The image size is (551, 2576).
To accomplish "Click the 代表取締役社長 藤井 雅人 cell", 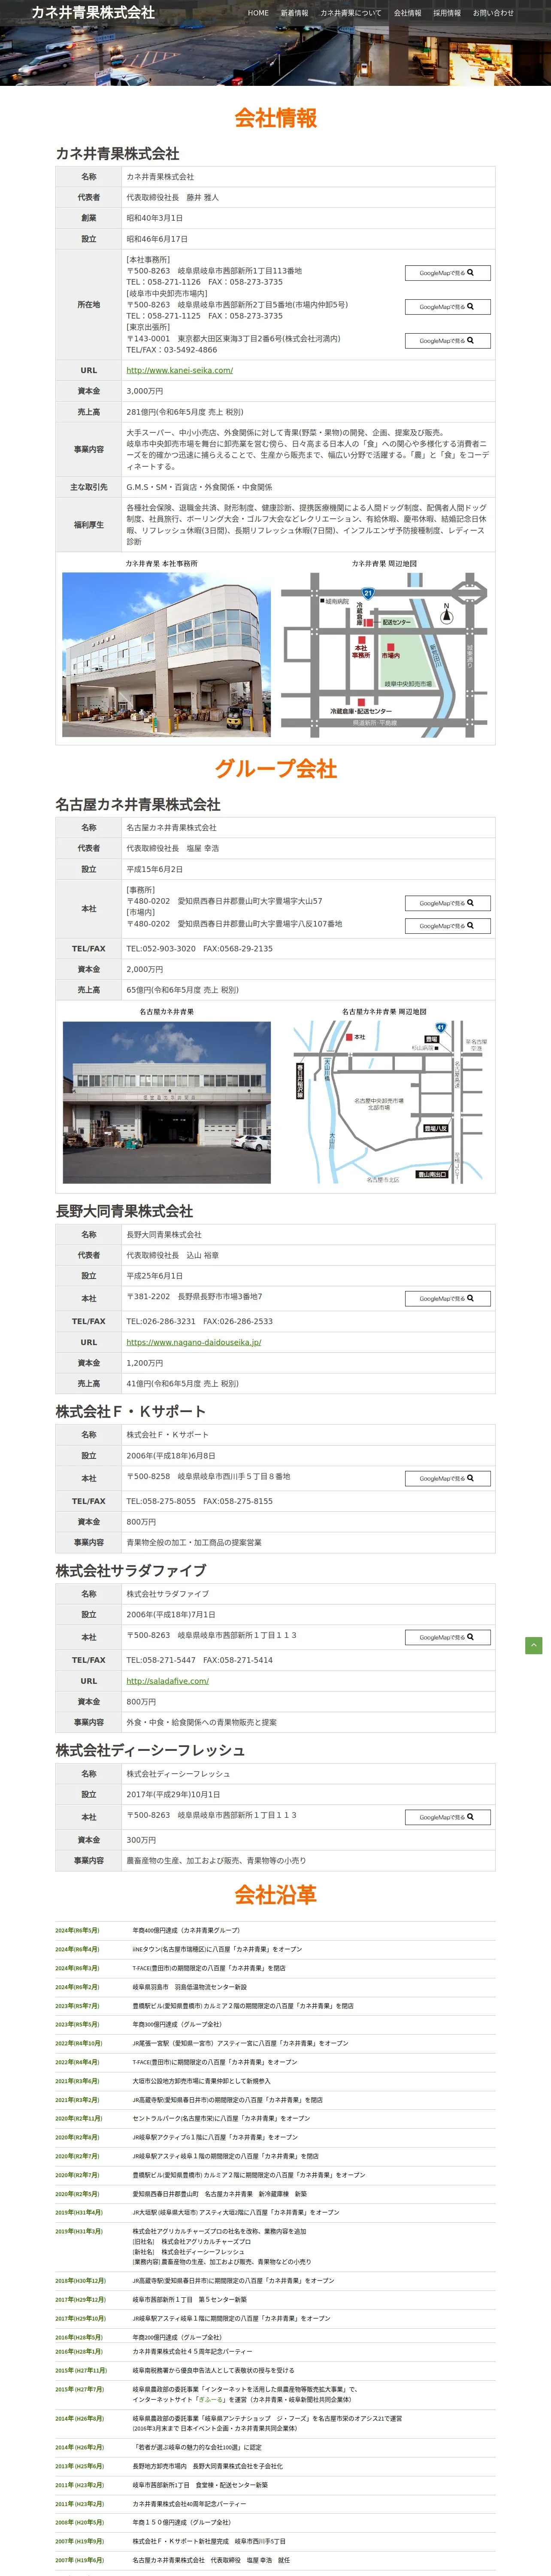I will coord(308,197).
